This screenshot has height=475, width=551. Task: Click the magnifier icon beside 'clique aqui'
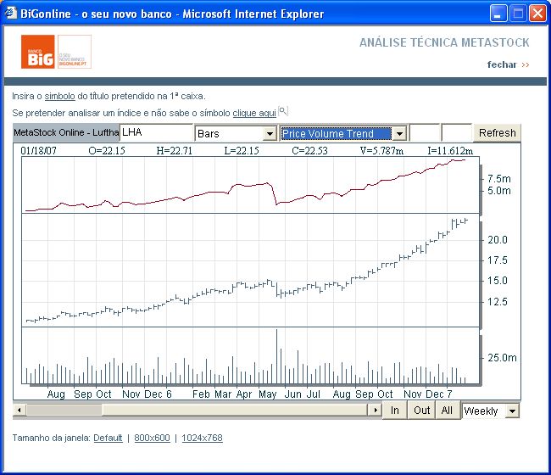click(283, 111)
